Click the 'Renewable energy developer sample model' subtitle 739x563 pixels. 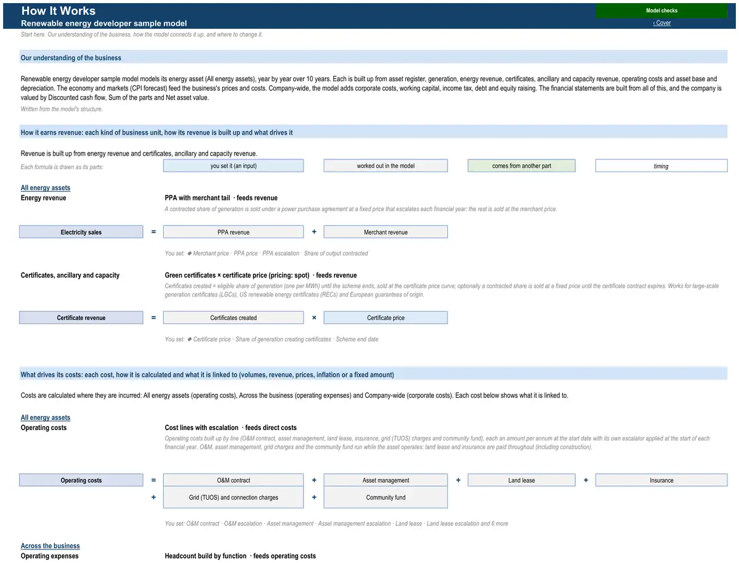104,23
